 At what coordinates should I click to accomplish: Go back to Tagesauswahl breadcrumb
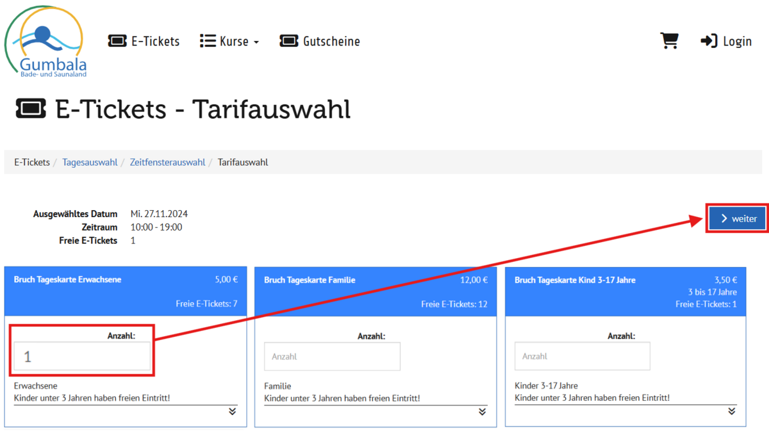[x=90, y=162]
